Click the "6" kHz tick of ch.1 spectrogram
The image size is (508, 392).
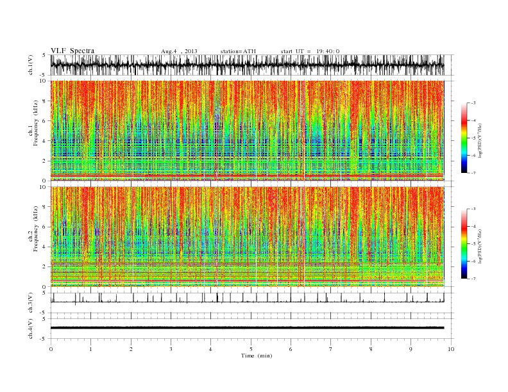44,121
